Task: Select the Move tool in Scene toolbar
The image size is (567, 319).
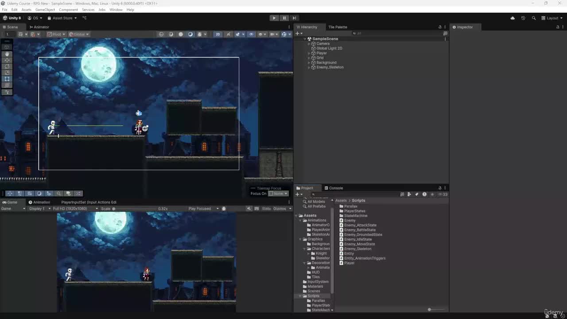Action: 7,60
